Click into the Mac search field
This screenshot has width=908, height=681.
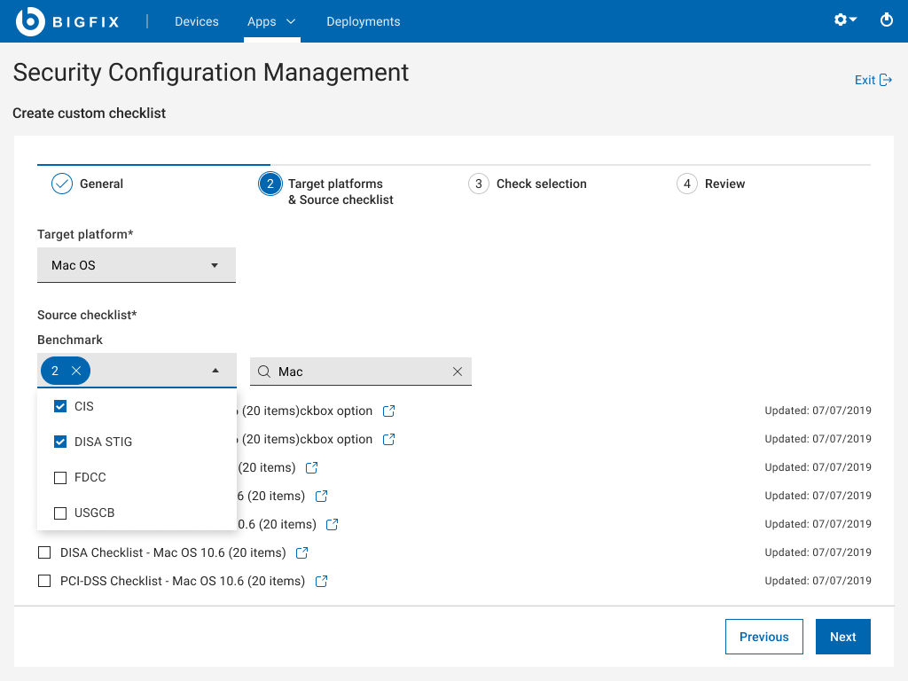click(361, 372)
